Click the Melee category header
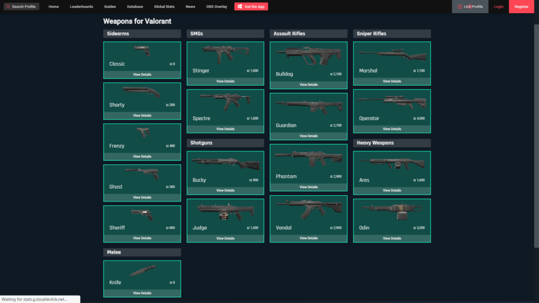Screen dimensions: 539x303 142,252
